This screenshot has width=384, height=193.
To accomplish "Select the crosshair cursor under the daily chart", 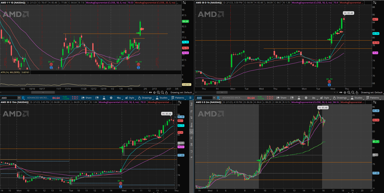I will 154,92.
